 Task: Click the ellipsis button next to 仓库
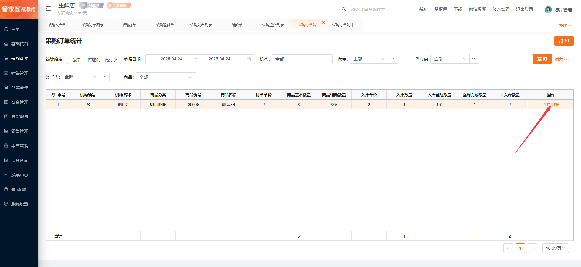(x=393, y=59)
